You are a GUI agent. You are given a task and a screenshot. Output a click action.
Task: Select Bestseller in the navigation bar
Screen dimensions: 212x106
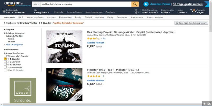[x=59, y=12]
